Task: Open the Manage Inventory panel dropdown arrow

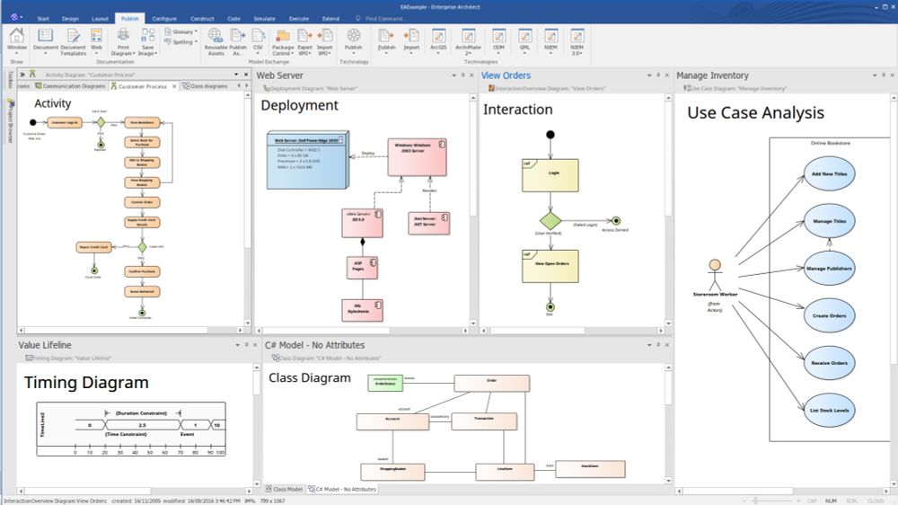Action: 874,75
